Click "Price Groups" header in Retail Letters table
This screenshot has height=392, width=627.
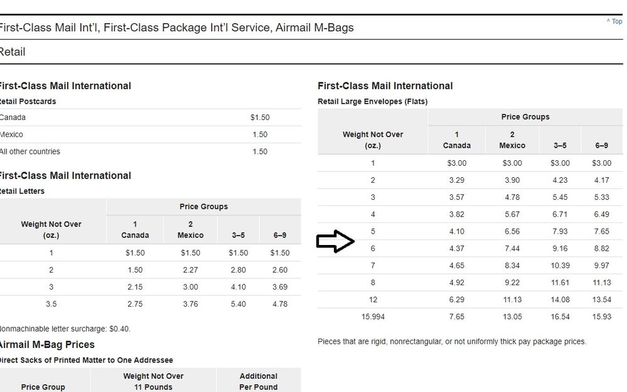pos(203,207)
